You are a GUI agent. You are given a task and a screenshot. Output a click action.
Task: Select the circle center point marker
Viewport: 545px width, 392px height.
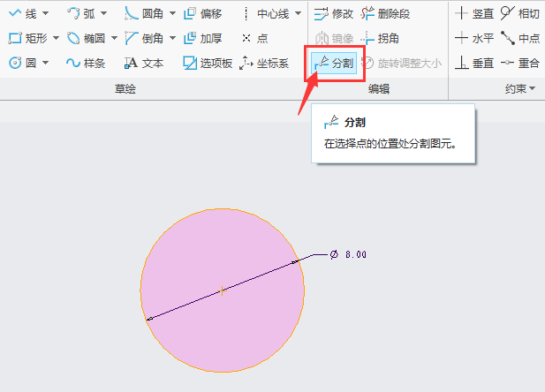click(222, 290)
